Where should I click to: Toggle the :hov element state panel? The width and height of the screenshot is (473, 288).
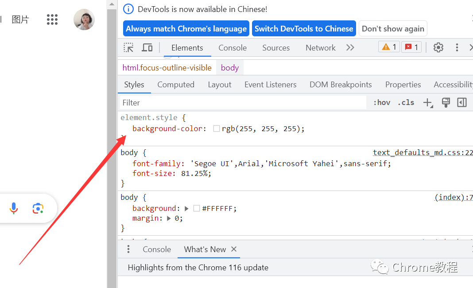coord(382,103)
